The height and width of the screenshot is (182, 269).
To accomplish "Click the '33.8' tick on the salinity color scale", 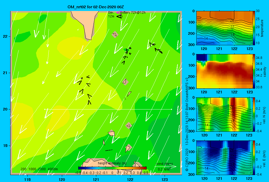I will click(259, 87).
